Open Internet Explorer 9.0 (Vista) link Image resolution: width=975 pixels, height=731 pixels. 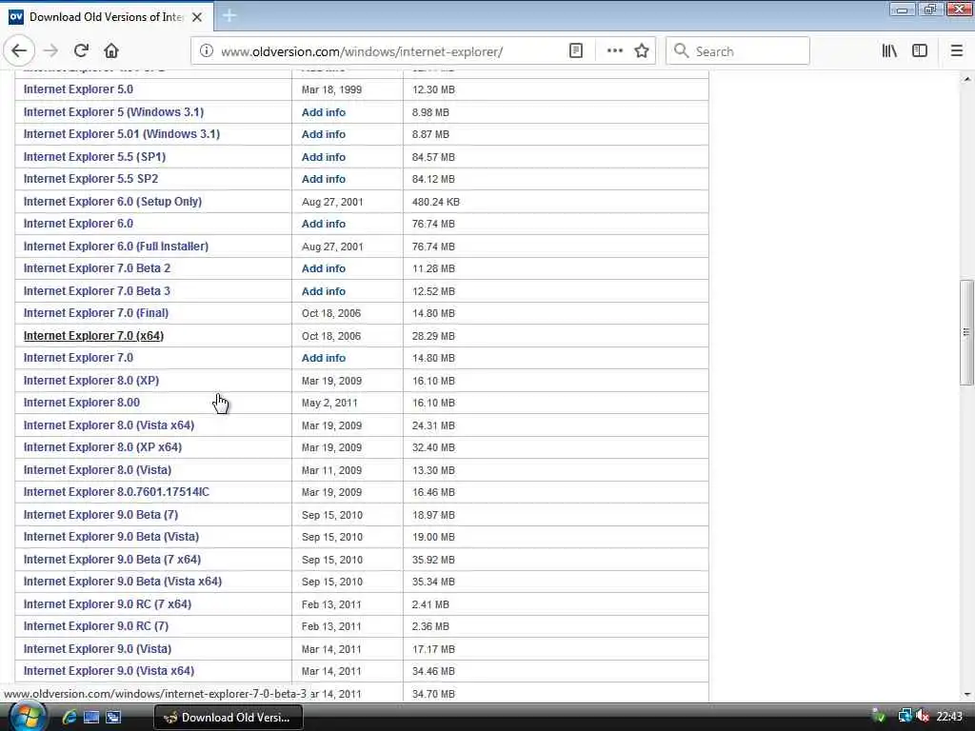98,649
